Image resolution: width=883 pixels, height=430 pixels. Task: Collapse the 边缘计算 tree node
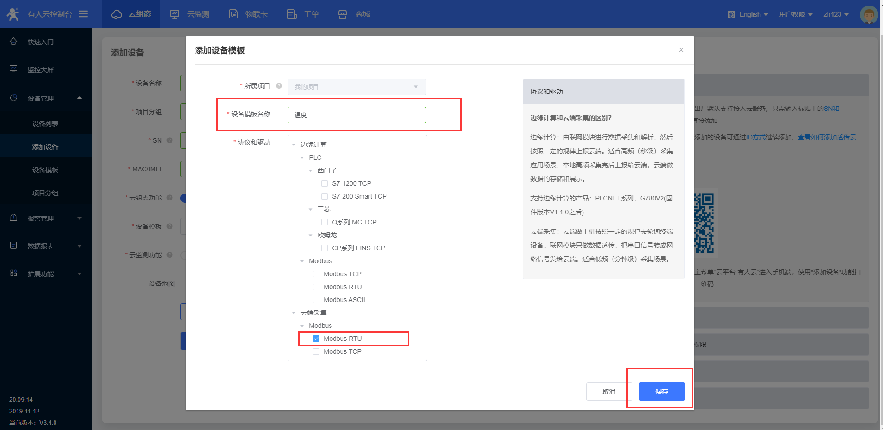point(294,145)
